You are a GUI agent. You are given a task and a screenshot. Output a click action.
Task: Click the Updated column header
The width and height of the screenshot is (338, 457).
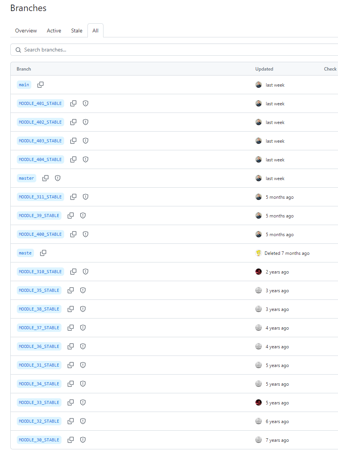point(264,69)
